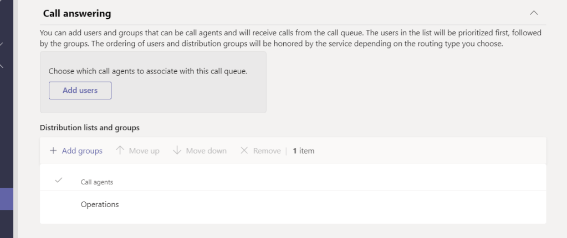Click the Add groups text label
Screen dimensions: 567x238
[x=82, y=151]
